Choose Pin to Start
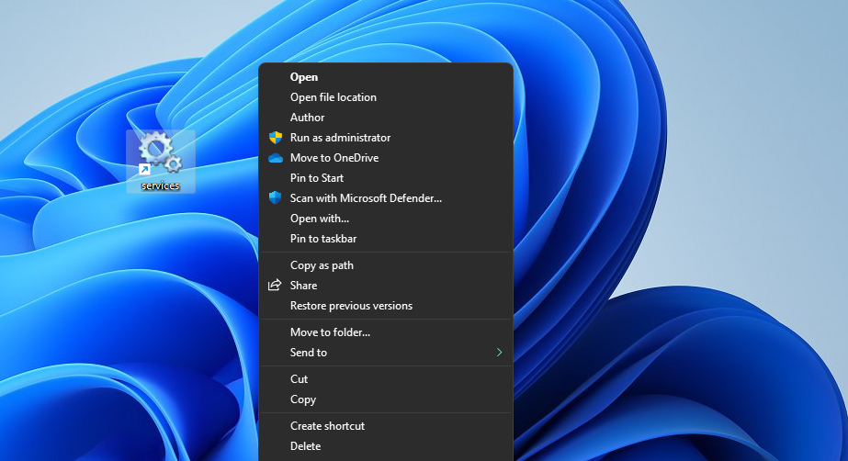Image resolution: width=848 pixels, height=461 pixels. (x=316, y=178)
